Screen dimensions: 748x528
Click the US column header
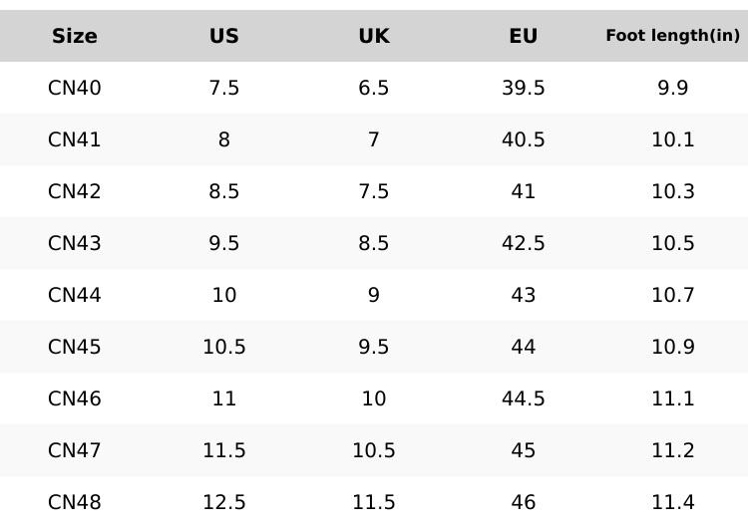(x=224, y=36)
